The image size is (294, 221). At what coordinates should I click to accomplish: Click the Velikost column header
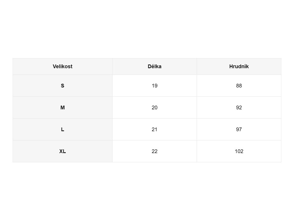pos(63,66)
